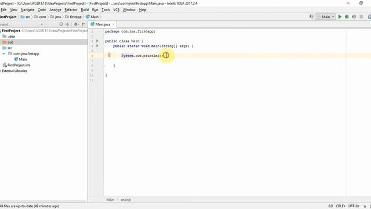Open the Window menu
This screenshot has width=371, height=209.
[129, 10]
